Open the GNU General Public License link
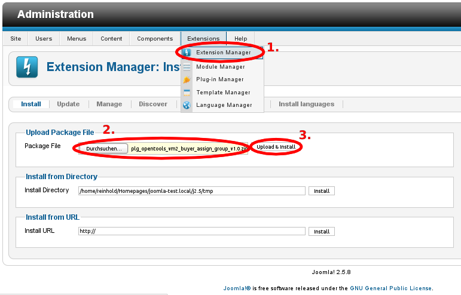The image size is (461, 295). click(391, 288)
